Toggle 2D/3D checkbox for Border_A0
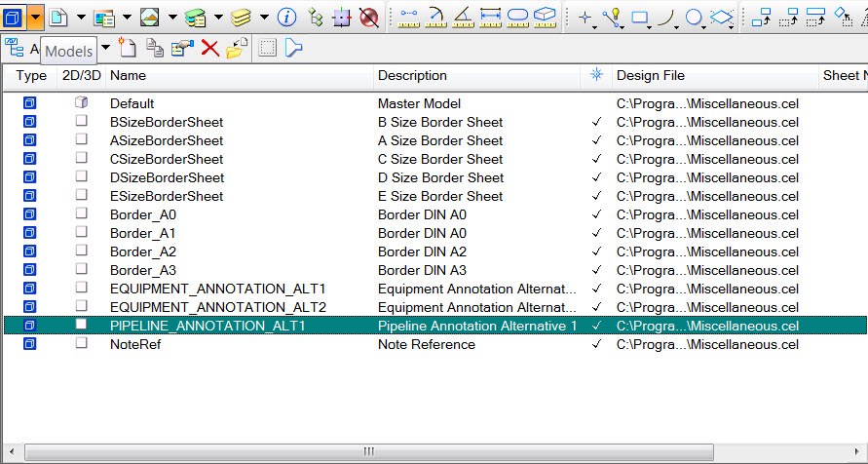Viewport: 868px width, 464px height. coord(82,213)
